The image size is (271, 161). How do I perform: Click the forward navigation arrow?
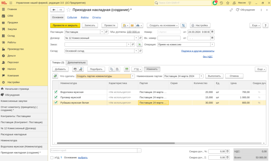tap(61, 10)
